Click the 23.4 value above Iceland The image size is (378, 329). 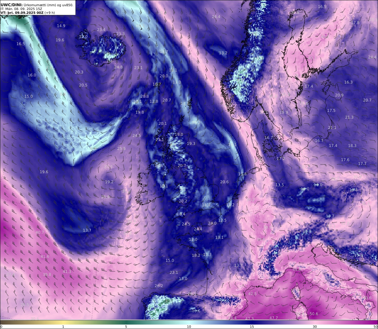pyautogui.click(x=101, y=30)
